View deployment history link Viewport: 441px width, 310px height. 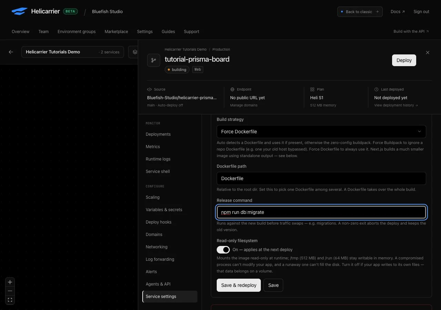pyautogui.click(x=396, y=105)
